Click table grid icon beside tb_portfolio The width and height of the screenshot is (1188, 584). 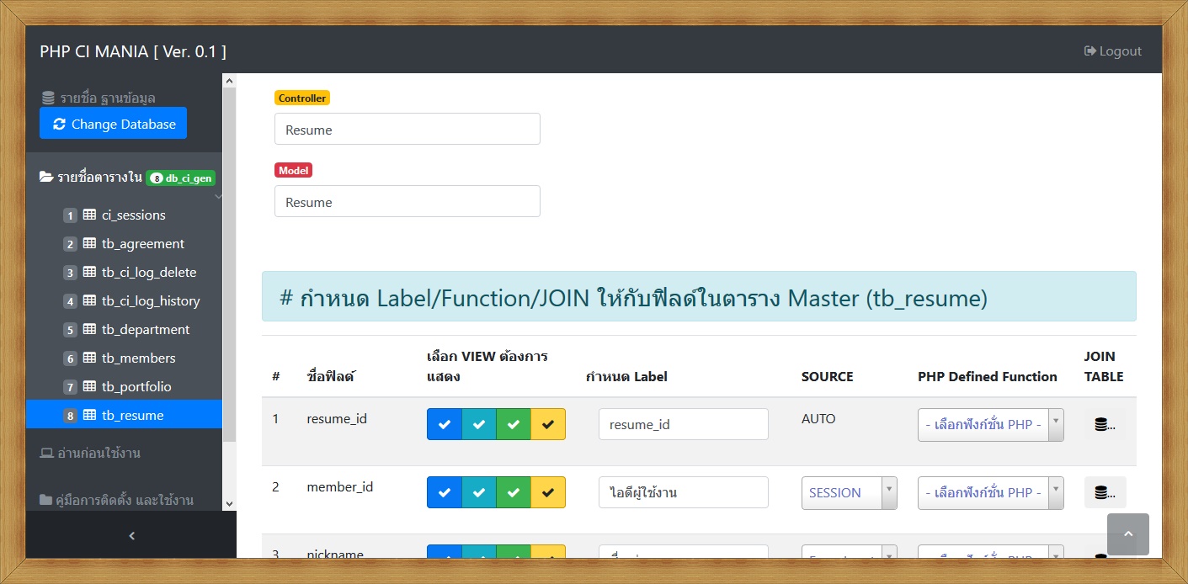(89, 386)
